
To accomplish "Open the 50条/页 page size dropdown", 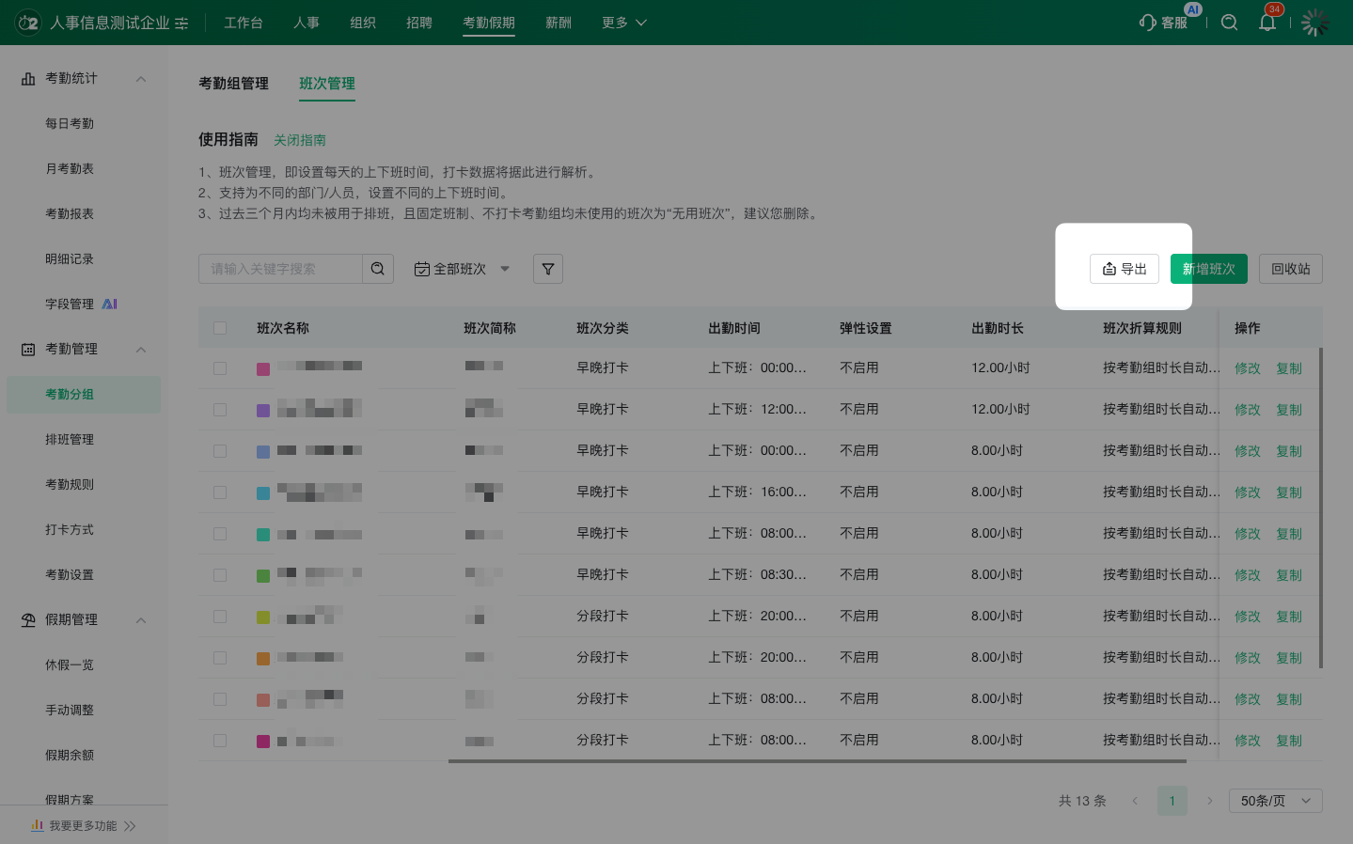I will pyautogui.click(x=1275, y=801).
